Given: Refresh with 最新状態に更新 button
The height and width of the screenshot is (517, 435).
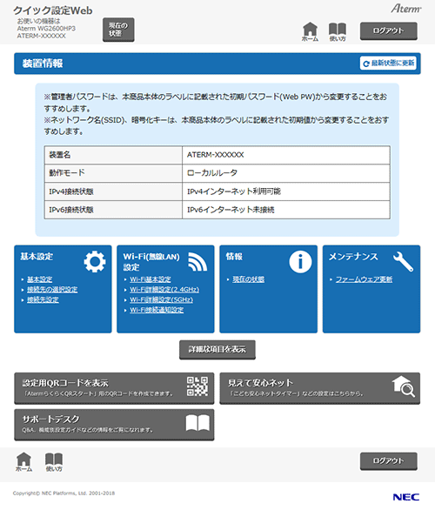Looking at the screenshot, I should pyautogui.click(x=388, y=63).
